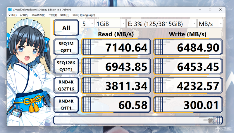Expand the test count dropdown showing 5

[87, 24]
